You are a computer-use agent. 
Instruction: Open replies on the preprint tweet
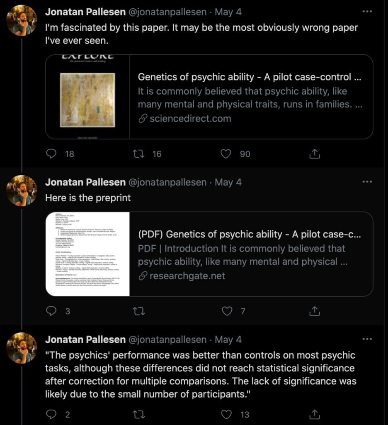tap(51, 311)
